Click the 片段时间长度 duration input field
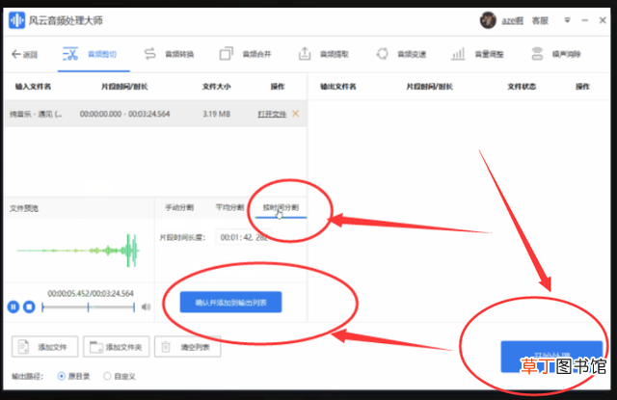 [x=244, y=237]
